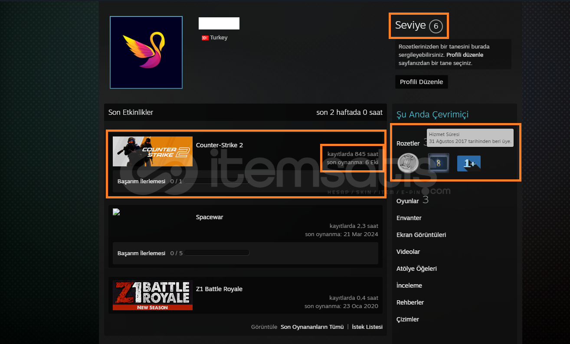The height and width of the screenshot is (344, 570).
Task: Open the Rehberler page
Action: (410, 302)
